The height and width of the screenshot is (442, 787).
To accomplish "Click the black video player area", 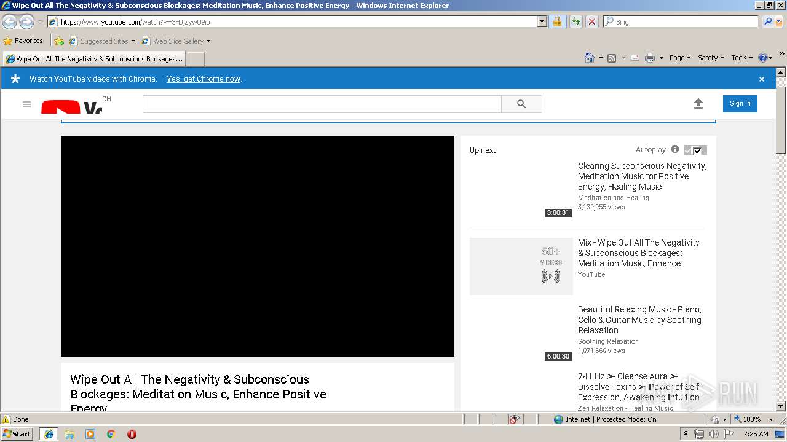I will (x=258, y=246).
